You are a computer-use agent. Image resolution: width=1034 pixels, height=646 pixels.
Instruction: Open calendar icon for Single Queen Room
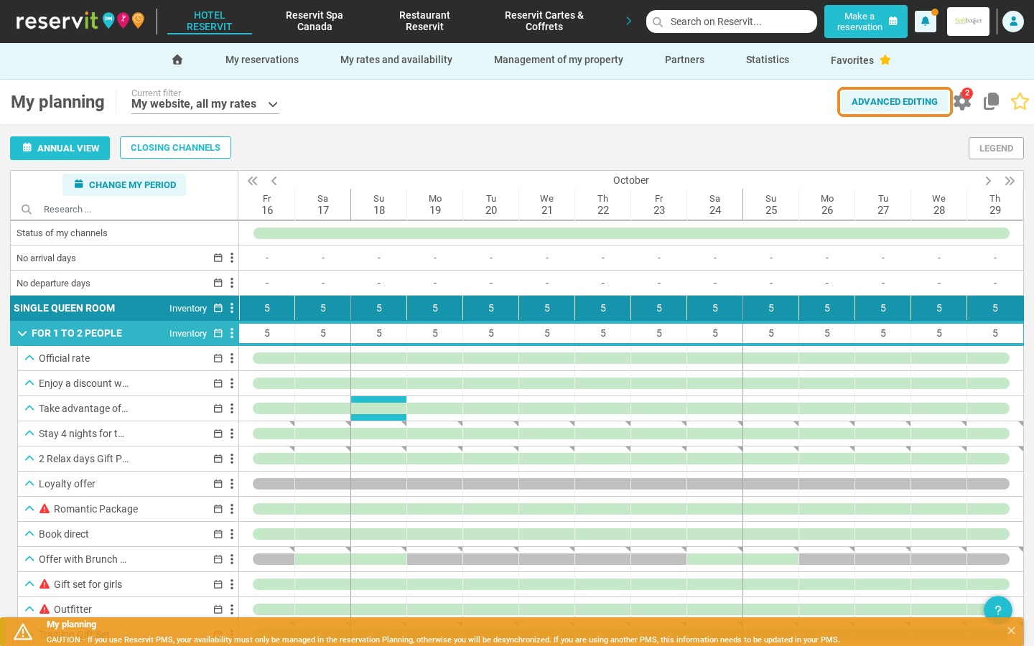click(x=218, y=308)
